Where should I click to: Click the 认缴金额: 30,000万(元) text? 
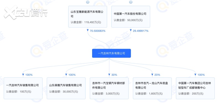(64, 92)
